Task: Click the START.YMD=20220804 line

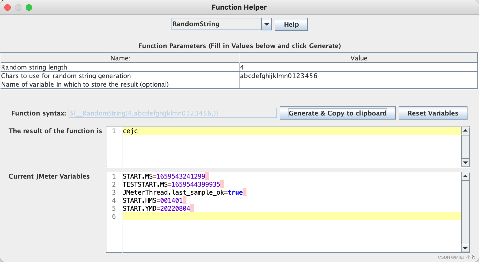Action: (x=156, y=209)
